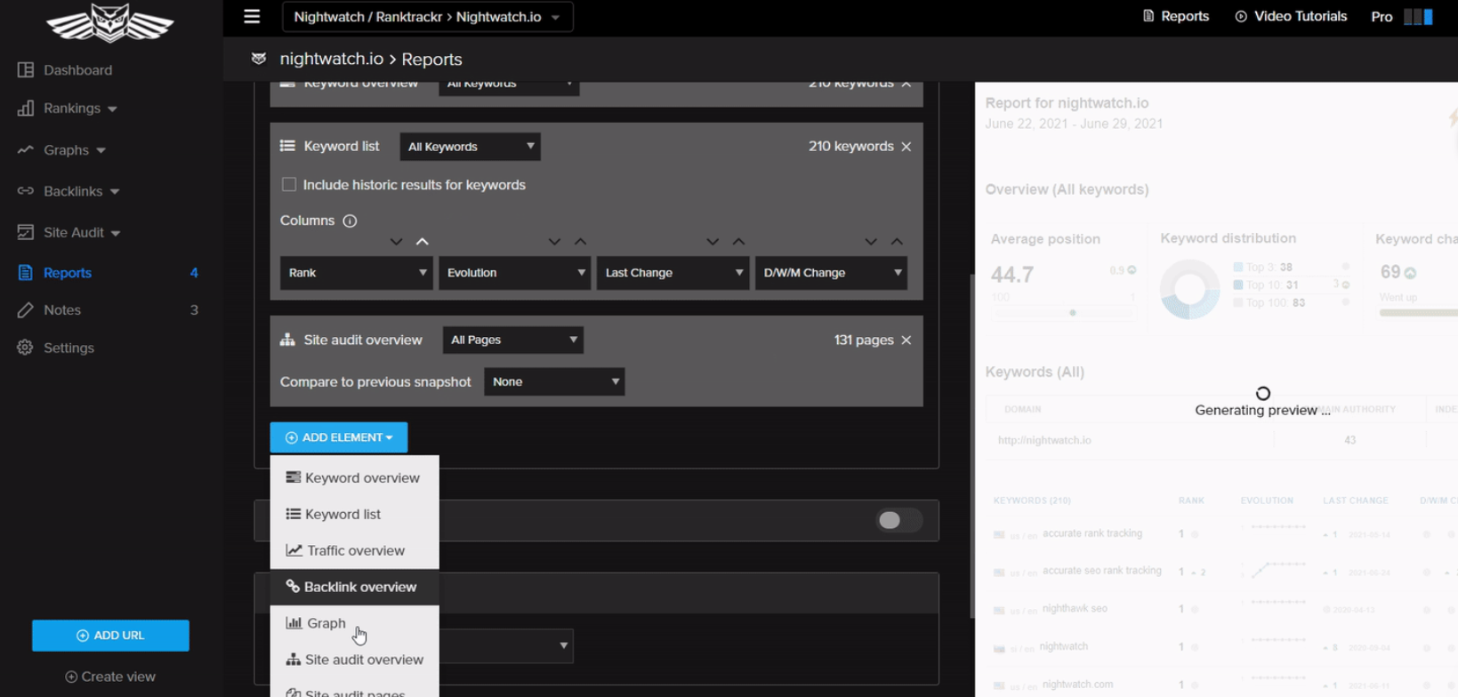Click the Site audit overview element icon

287,340
